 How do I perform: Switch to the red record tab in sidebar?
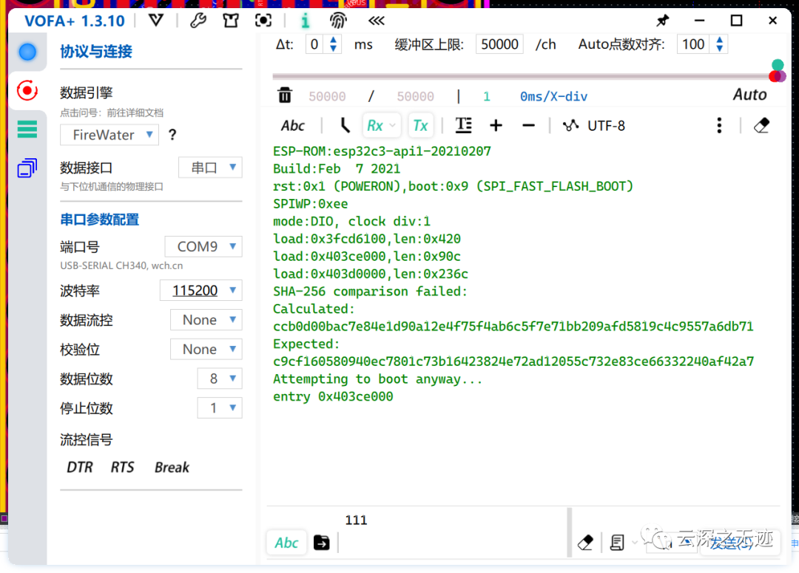pyautogui.click(x=27, y=89)
